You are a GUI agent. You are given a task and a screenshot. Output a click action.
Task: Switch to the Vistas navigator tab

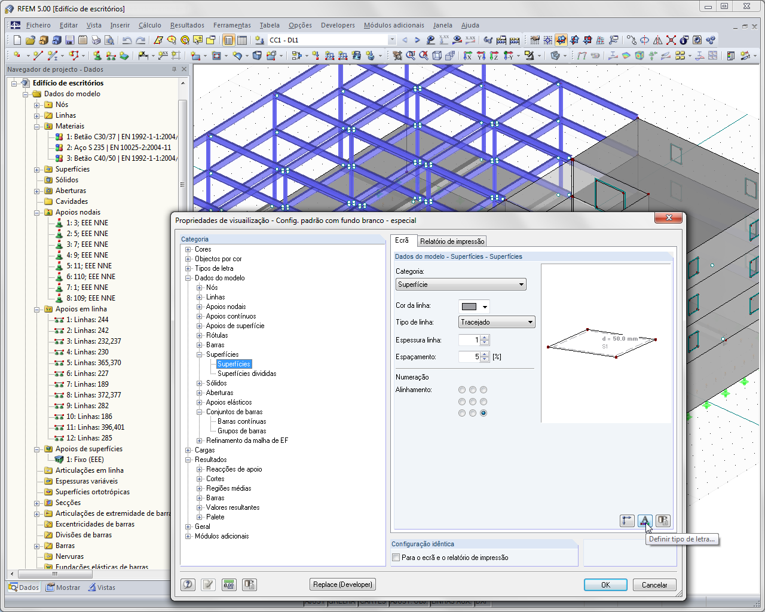coord(102,587)
